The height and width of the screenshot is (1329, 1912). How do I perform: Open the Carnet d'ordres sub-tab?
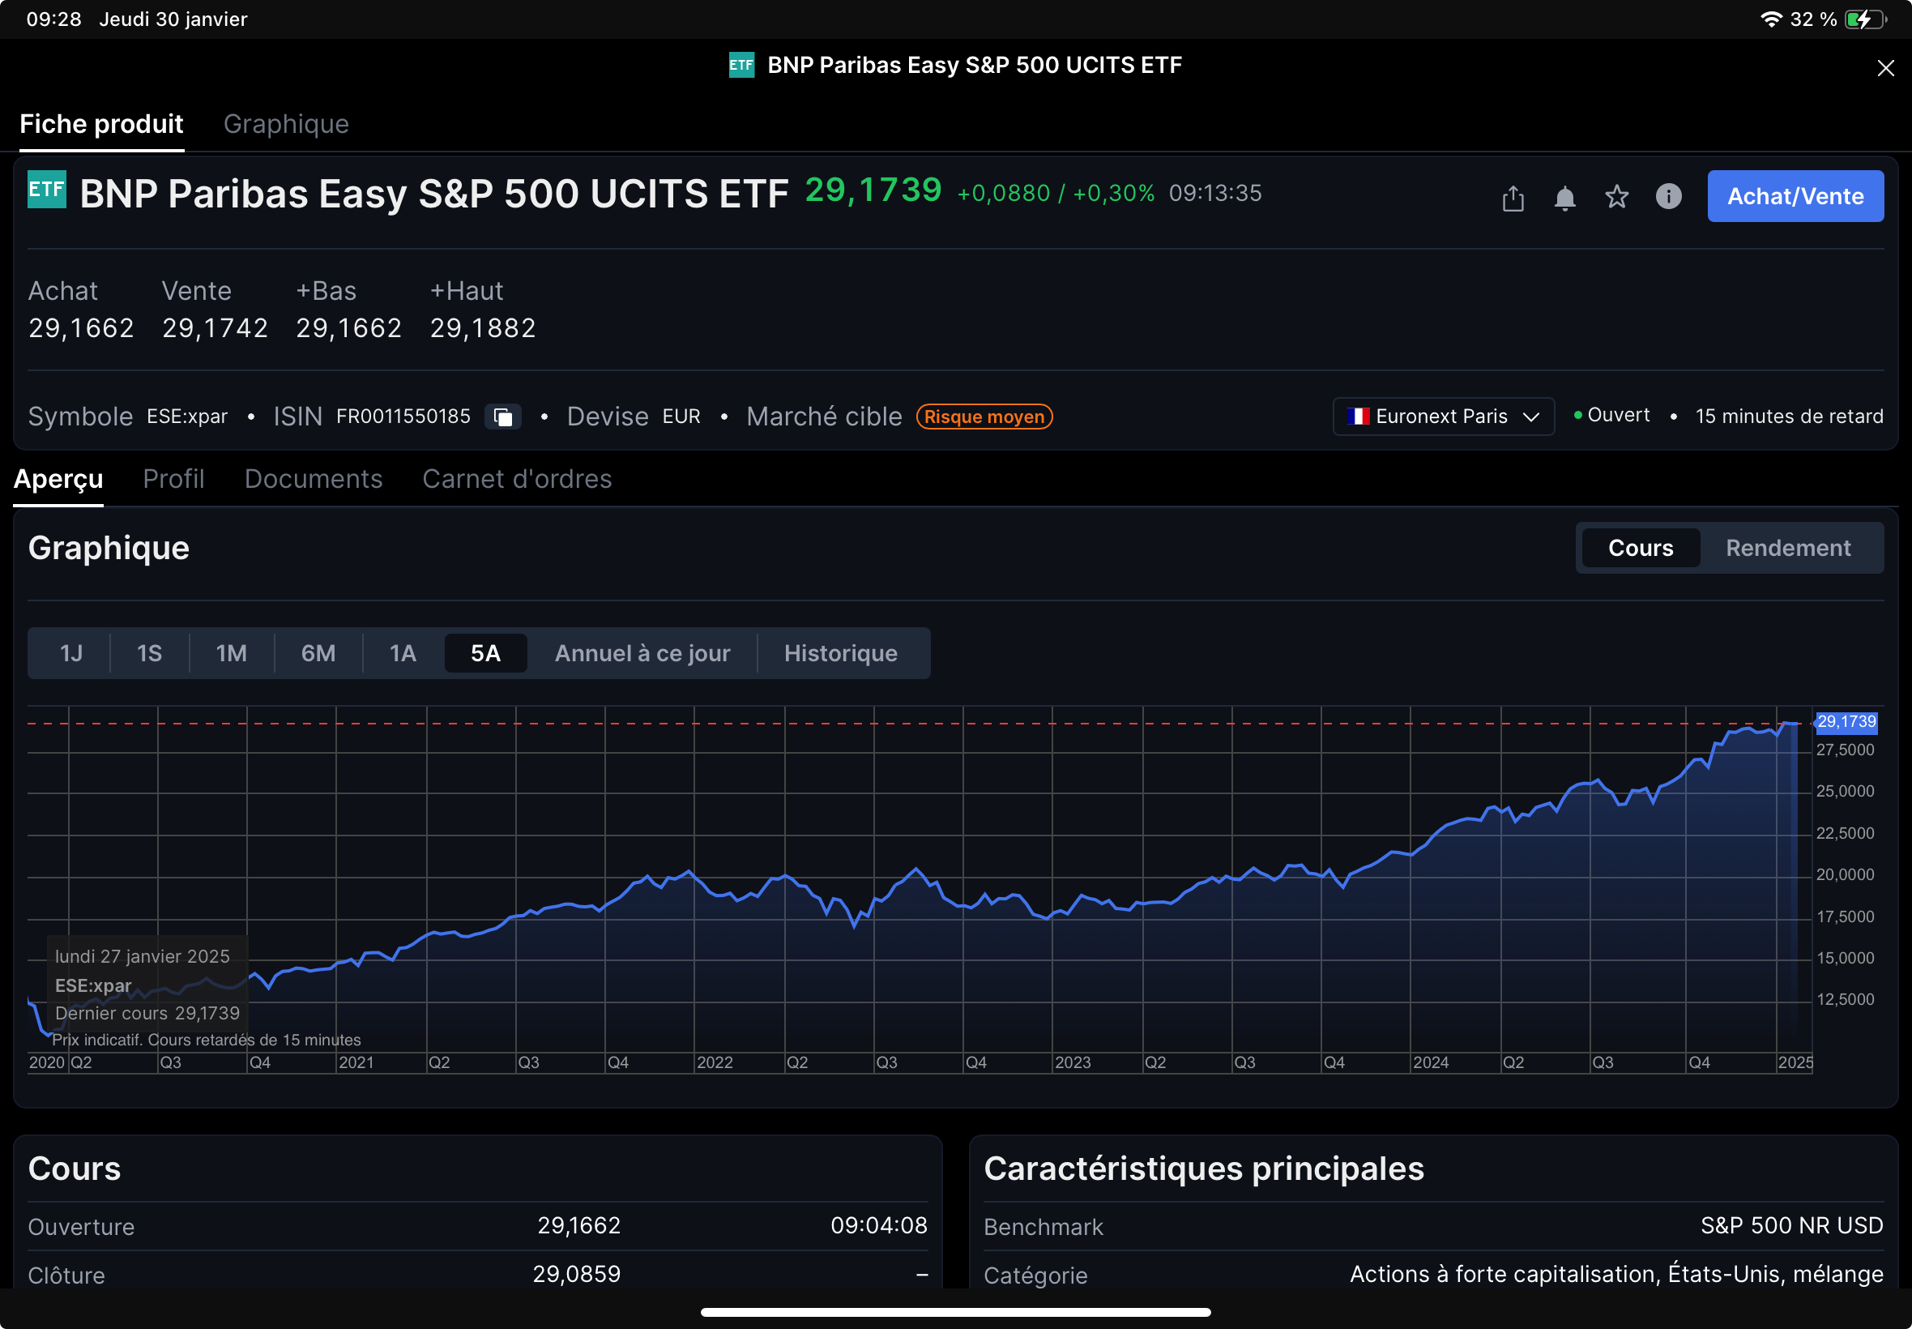(x=517, y=479)
